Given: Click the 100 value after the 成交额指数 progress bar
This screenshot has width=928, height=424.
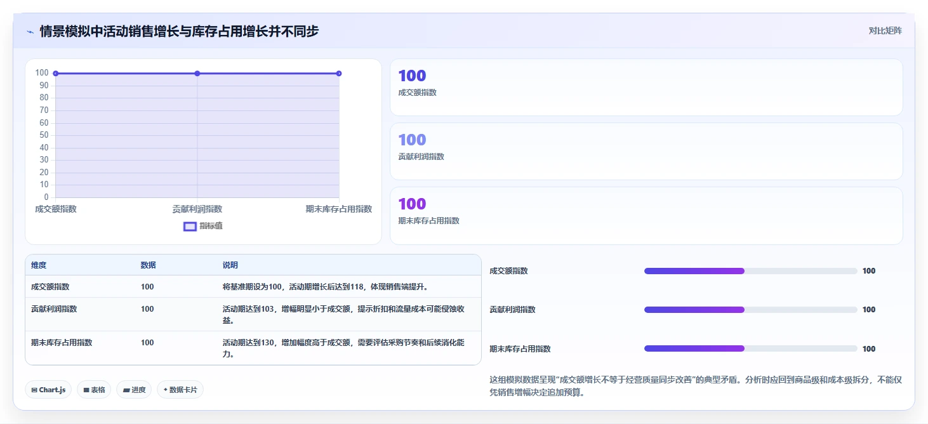Looking at the screenshot, I should pyautogui.click(x=869, y=271).
